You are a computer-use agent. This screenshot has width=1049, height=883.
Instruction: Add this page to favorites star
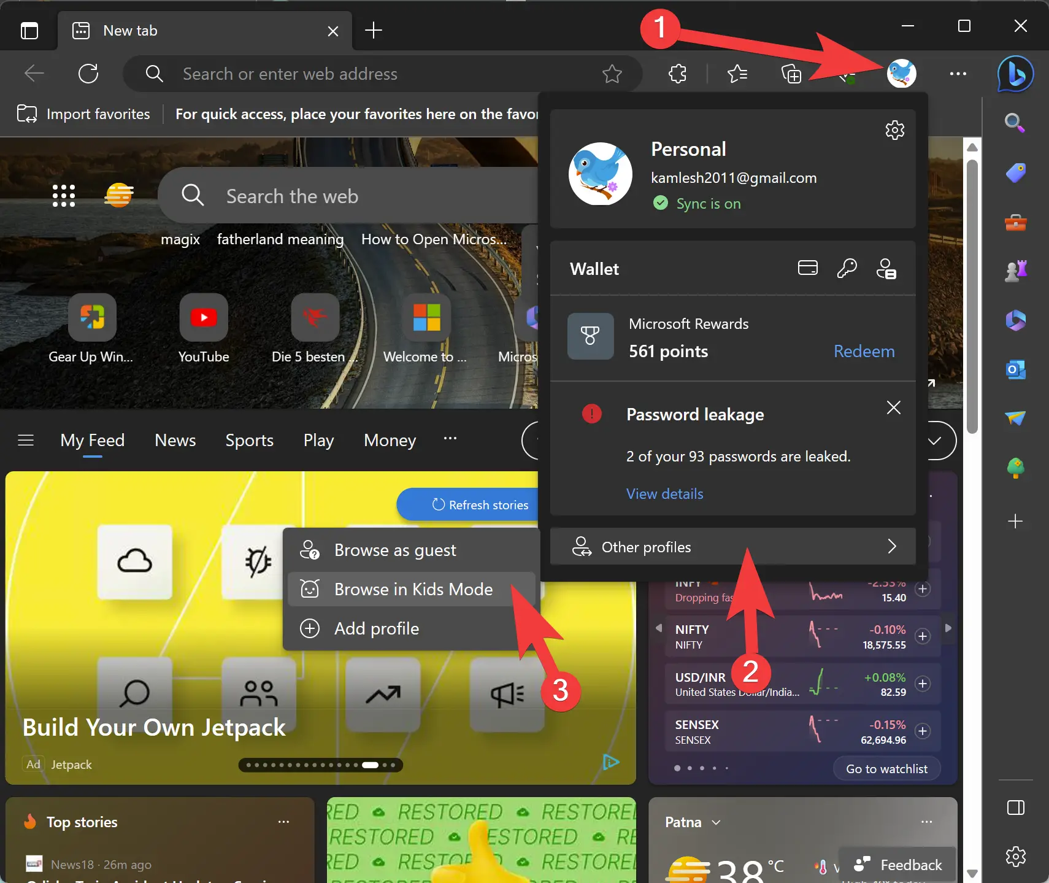pos(612,74)
